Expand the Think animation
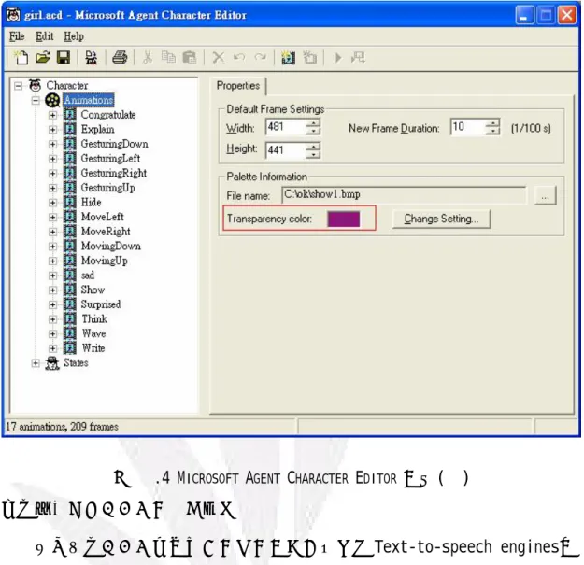The width and height of the screenshot is (584, 565). pos(52,319)
